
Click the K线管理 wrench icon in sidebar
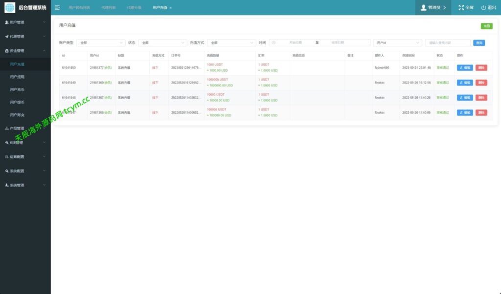click(6, 143)
